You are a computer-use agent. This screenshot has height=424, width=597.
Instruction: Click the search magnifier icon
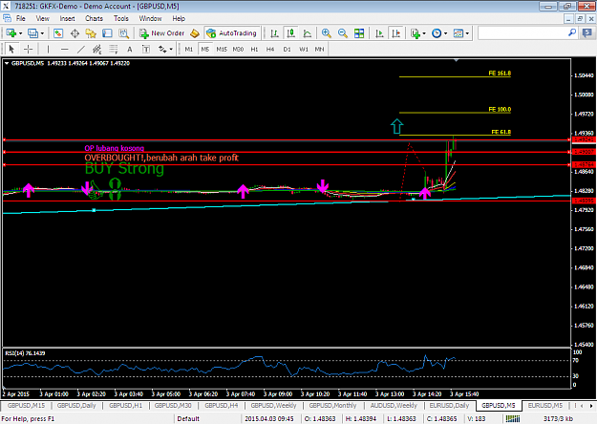572,33
